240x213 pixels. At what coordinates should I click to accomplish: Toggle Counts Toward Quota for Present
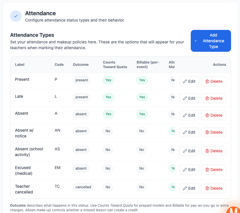click(108, 80)
